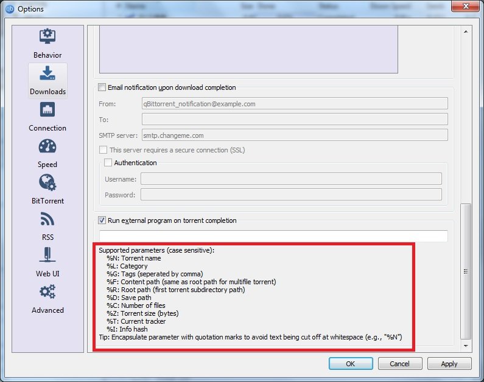Image resolution: width=484 pixels, height=382 pixels.
Task: Click the OK button
Action: coord(351,364)
